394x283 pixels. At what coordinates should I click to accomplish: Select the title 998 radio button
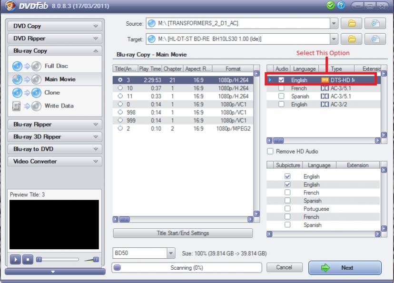coord(120,112)
